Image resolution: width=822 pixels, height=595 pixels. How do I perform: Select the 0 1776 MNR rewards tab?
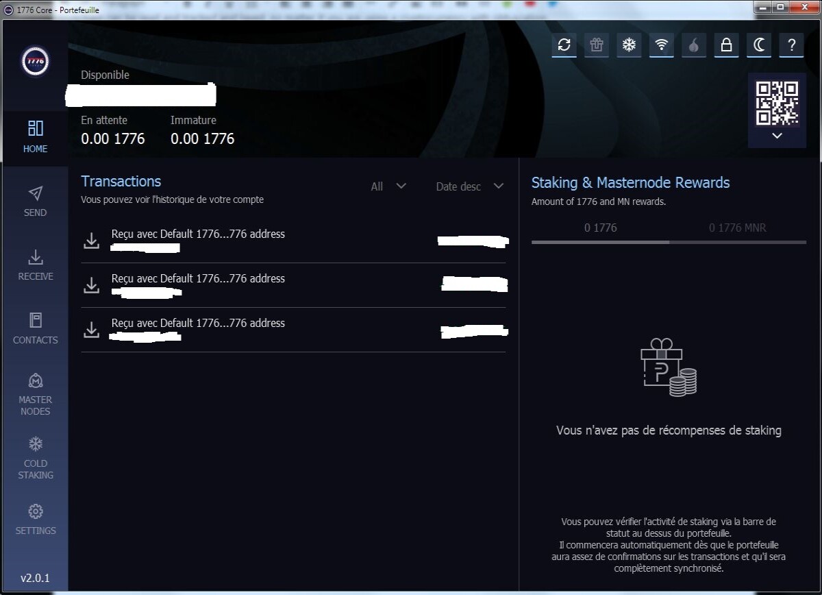pos(738,228)
